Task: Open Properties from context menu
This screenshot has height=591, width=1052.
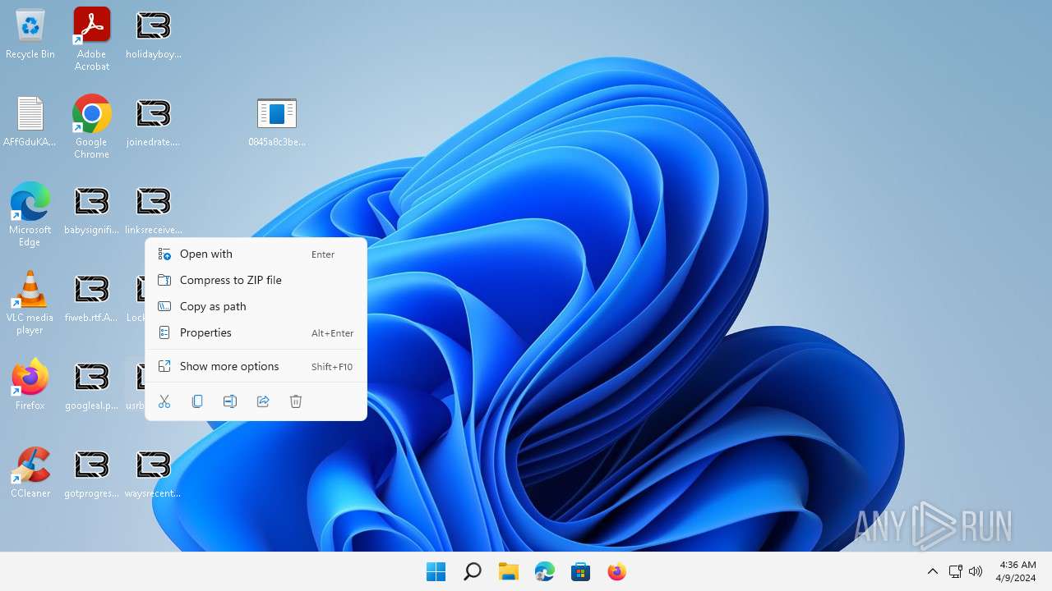Action: pyautogui.click(x=256, y=332)
